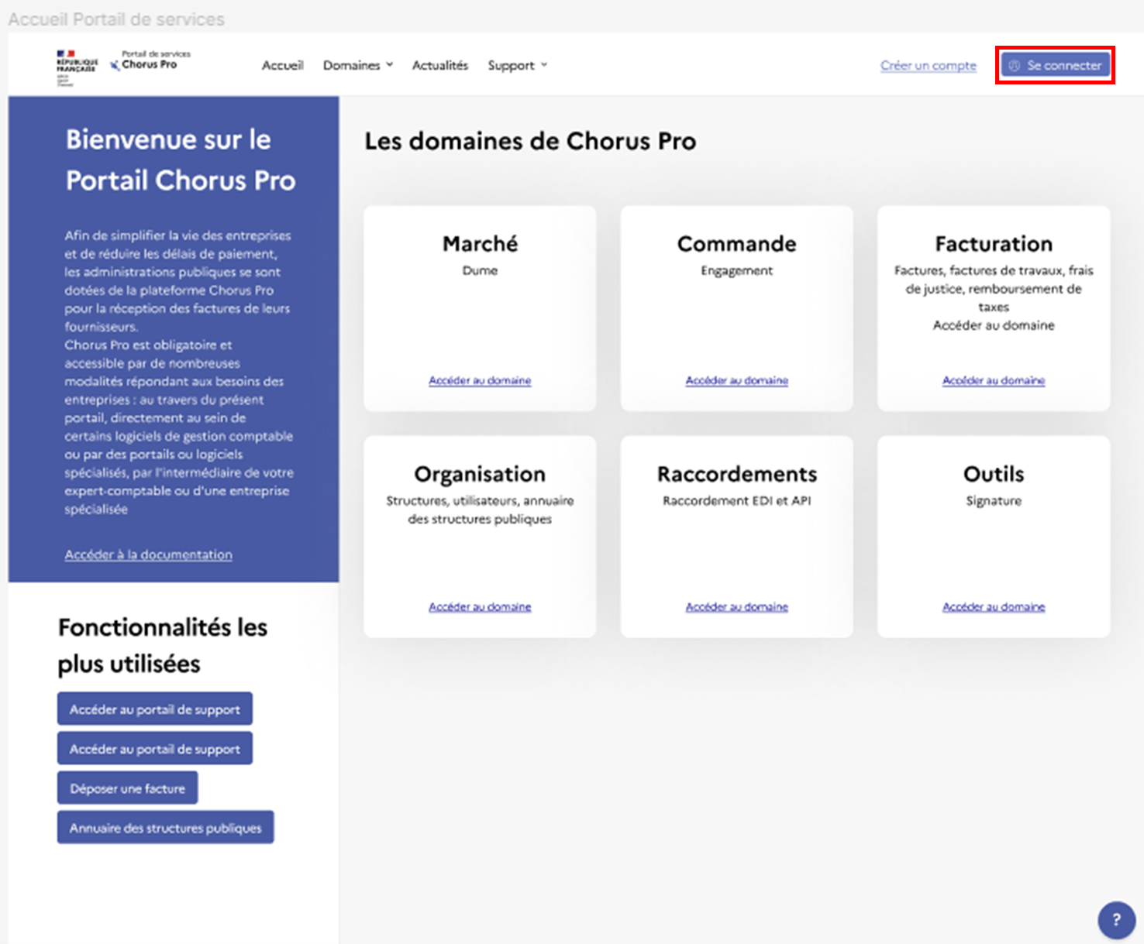Select the Raccordements card title

[x=737, y=474]
